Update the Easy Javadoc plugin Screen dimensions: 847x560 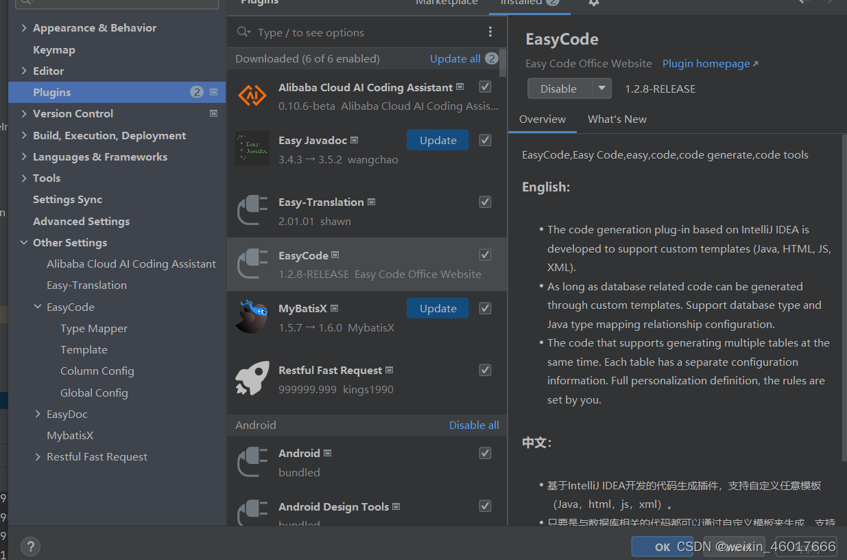pyautogui.click(x=438, y=140)
